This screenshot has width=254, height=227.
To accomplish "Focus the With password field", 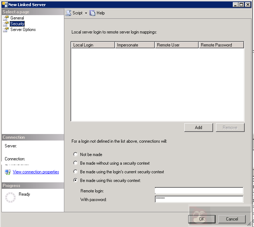I will point(199,199).
